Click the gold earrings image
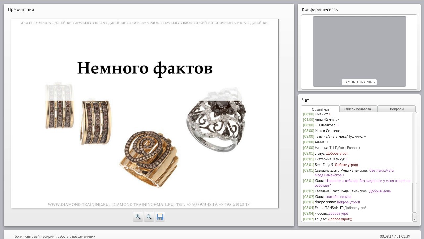424x239 pixels. [x=79, y=113]
